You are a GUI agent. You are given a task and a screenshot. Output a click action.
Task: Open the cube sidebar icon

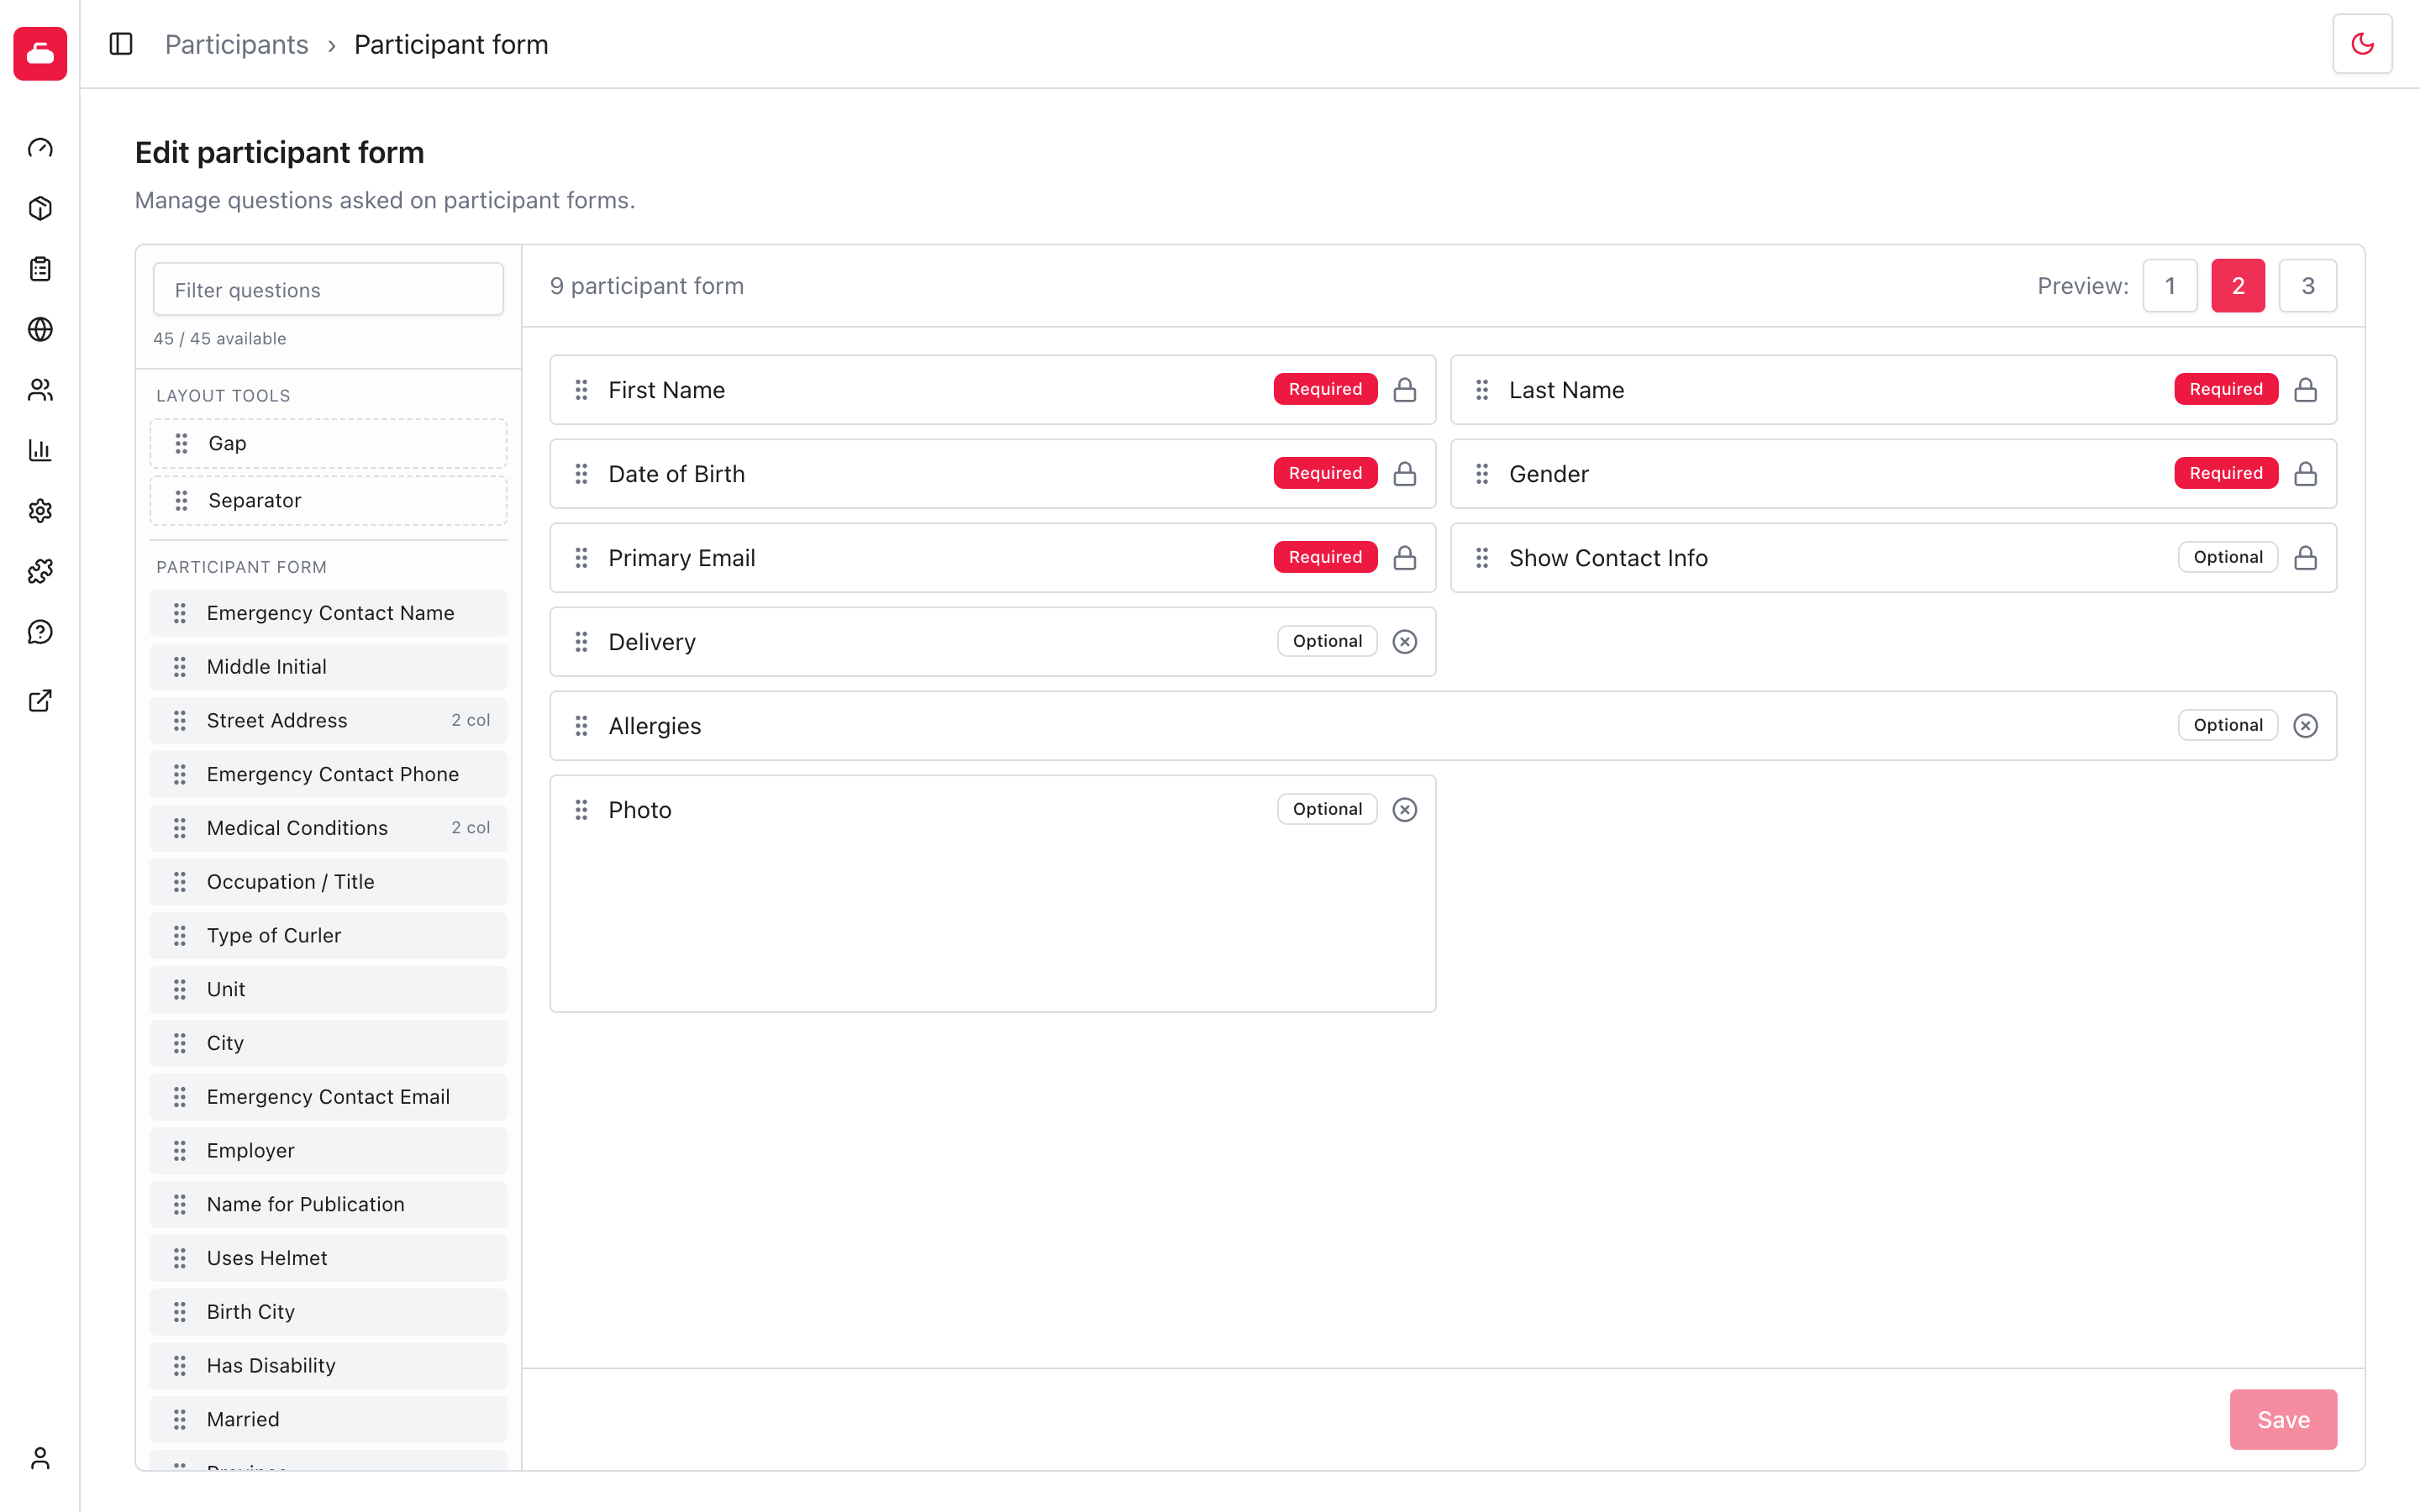point(40,208)
